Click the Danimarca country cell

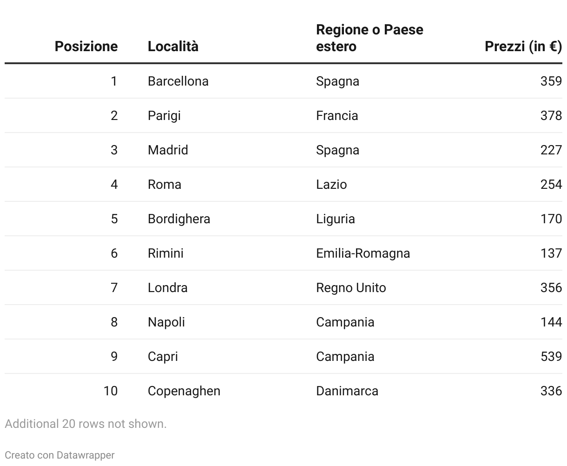click(347, 391)
